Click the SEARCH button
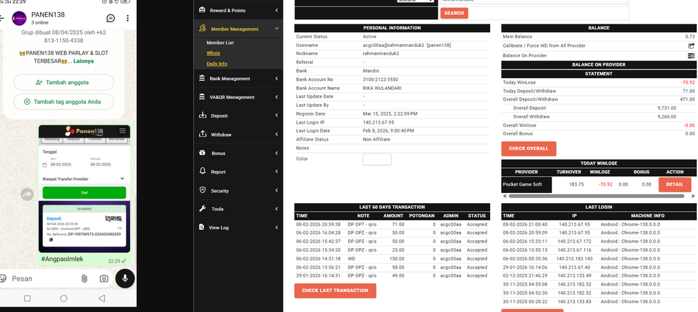The image size is (698, 312). tap(454, 13)
